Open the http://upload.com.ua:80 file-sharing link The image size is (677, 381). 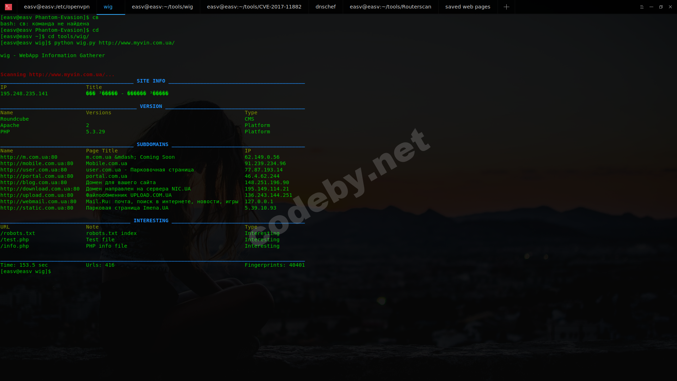(36, 195)
